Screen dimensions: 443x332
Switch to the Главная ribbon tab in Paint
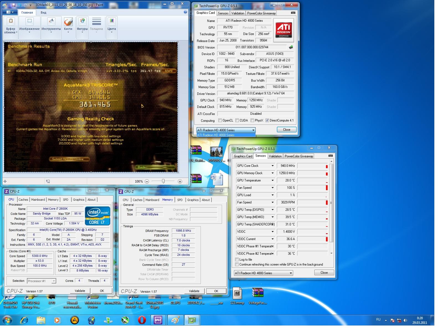pyautogui.click(x=27, y=12)
